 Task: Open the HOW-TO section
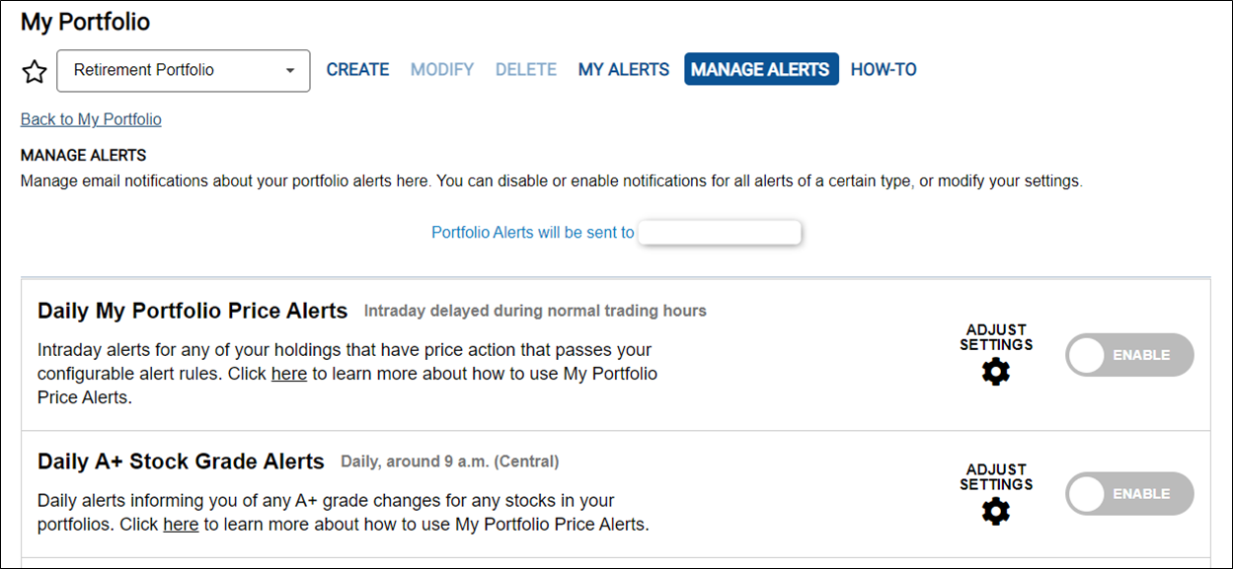click(x=884, y=70)
